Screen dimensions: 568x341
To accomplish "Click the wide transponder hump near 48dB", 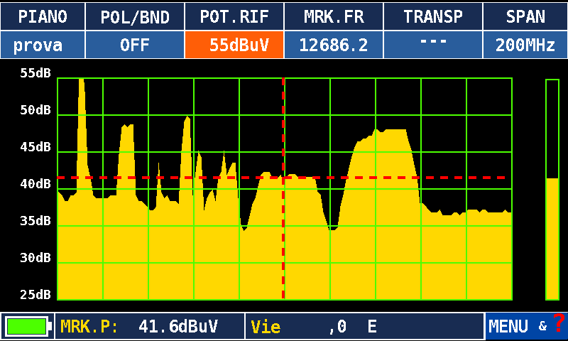I will [x=381, y=178].
